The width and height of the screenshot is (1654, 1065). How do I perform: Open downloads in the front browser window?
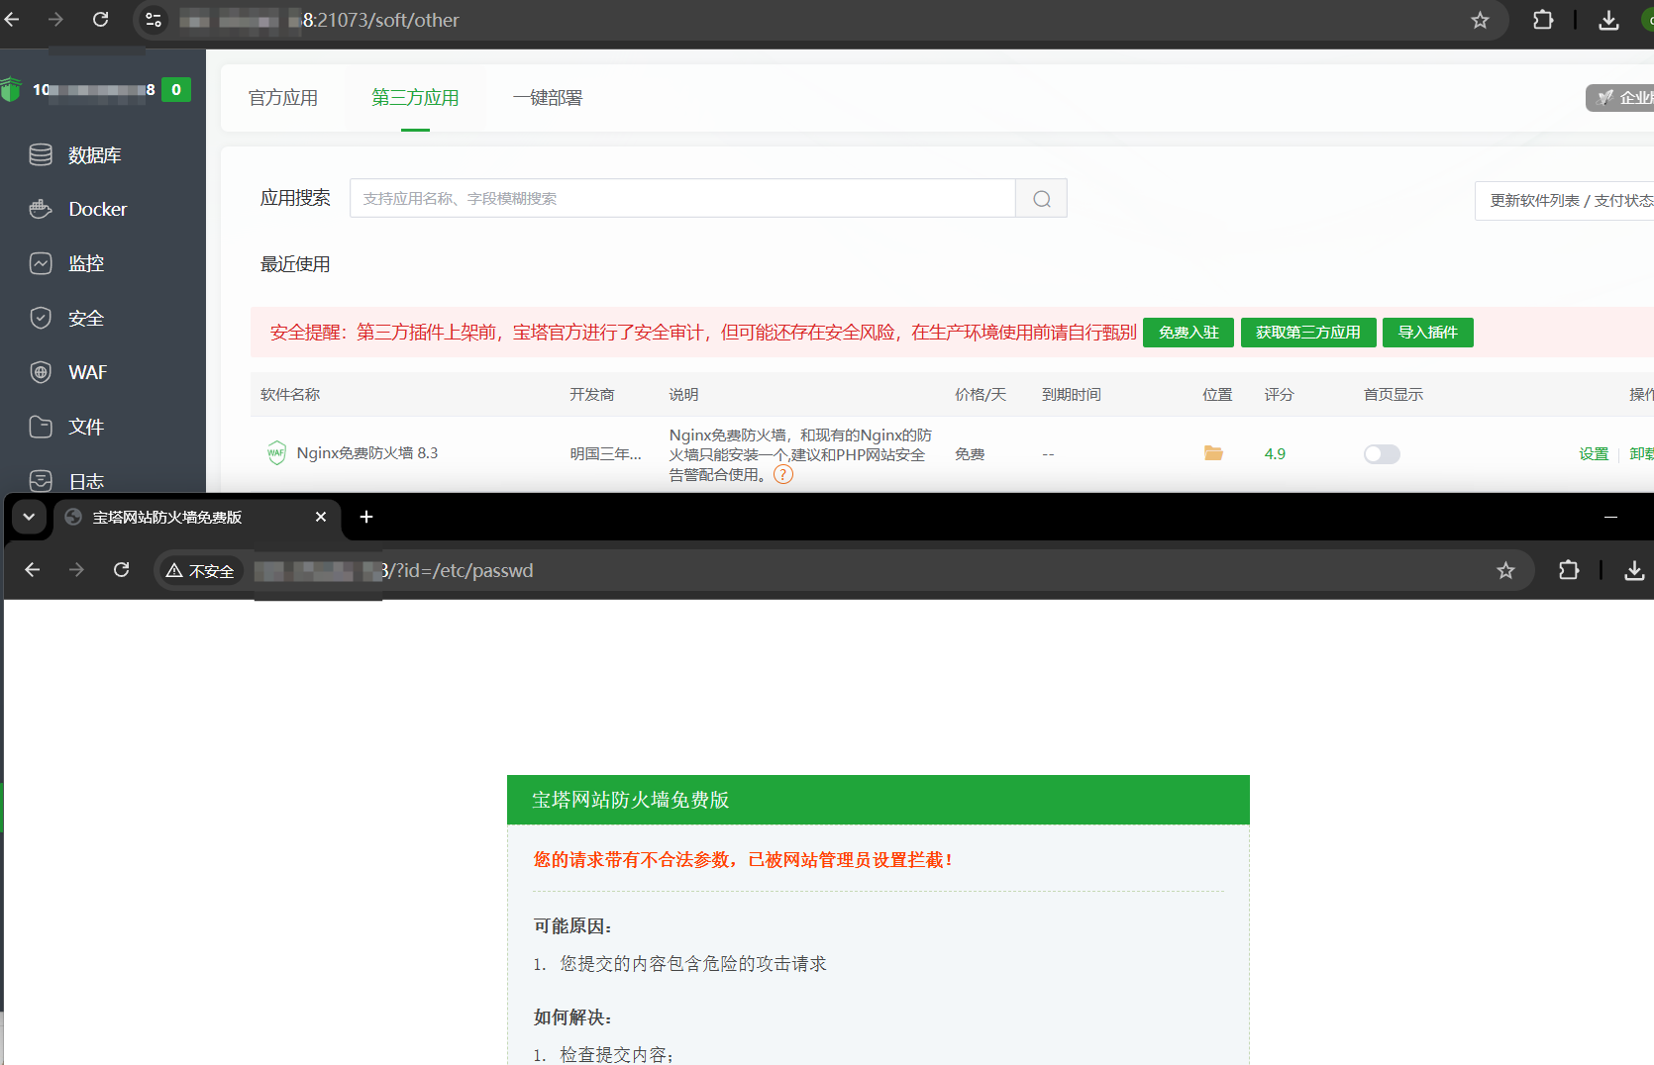1634,570
